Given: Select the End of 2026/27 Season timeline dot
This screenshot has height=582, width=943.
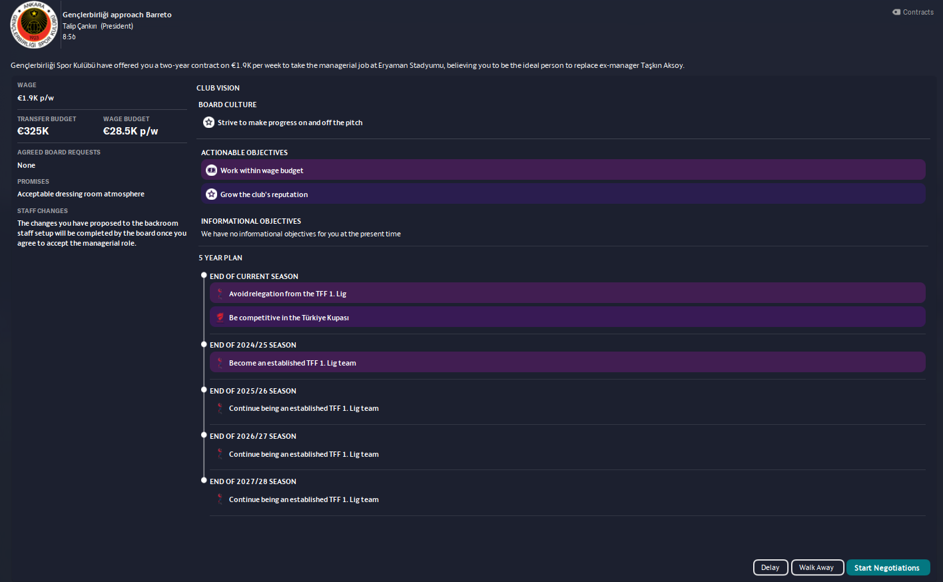Looking at the screenshot, I should (204, 435).
